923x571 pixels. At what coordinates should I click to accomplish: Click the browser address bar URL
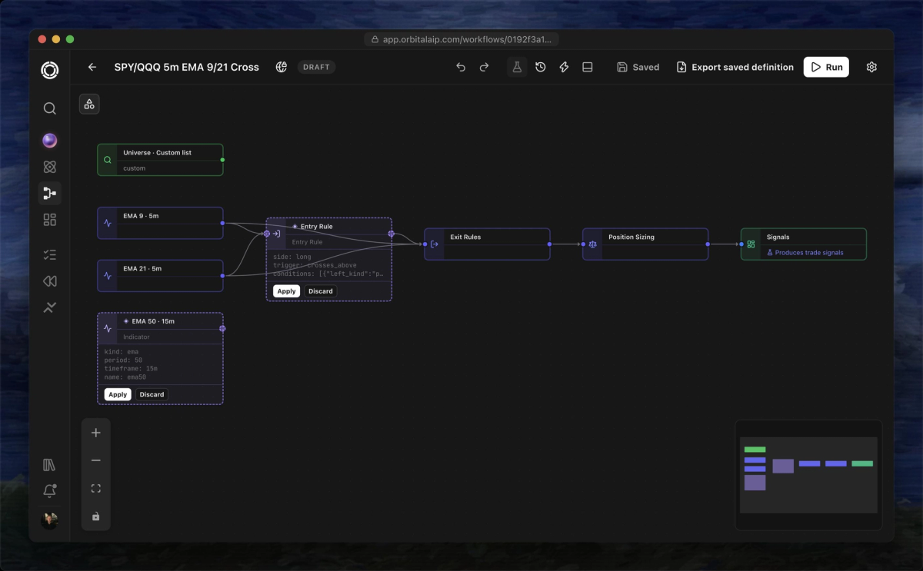[x=461, y=39]
